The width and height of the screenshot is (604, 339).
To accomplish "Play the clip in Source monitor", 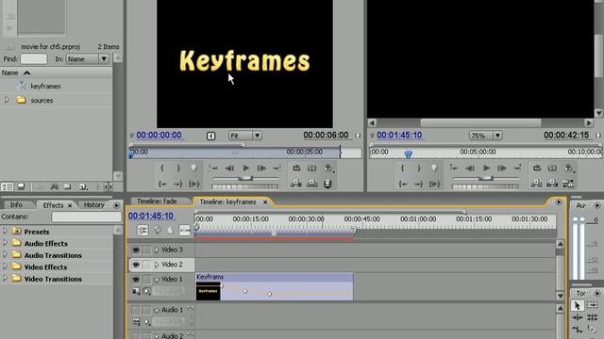I will (245, 168).
